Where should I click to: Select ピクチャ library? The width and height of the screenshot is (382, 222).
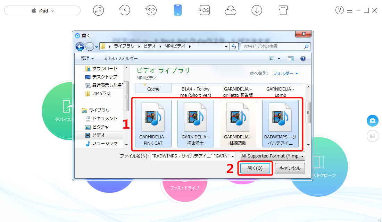97,127
